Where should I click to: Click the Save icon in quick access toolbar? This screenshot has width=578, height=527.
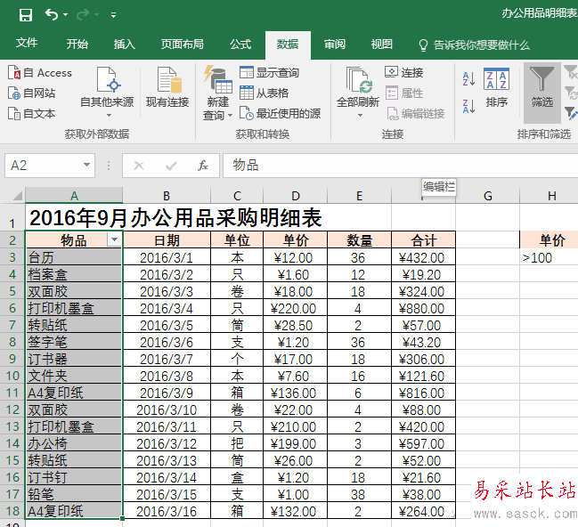(x=26, y=15)
